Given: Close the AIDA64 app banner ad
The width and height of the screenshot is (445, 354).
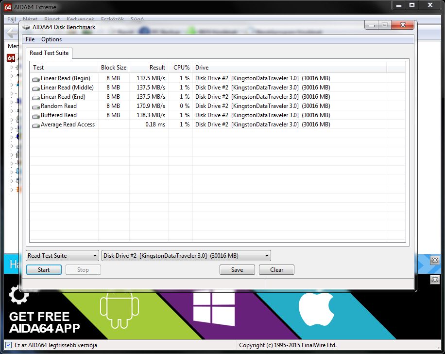Looking at the screenshot, I should (435, 280).
